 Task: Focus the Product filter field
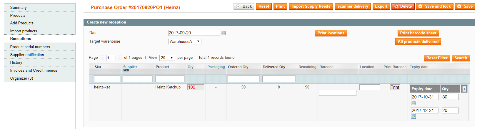point(170,79)
